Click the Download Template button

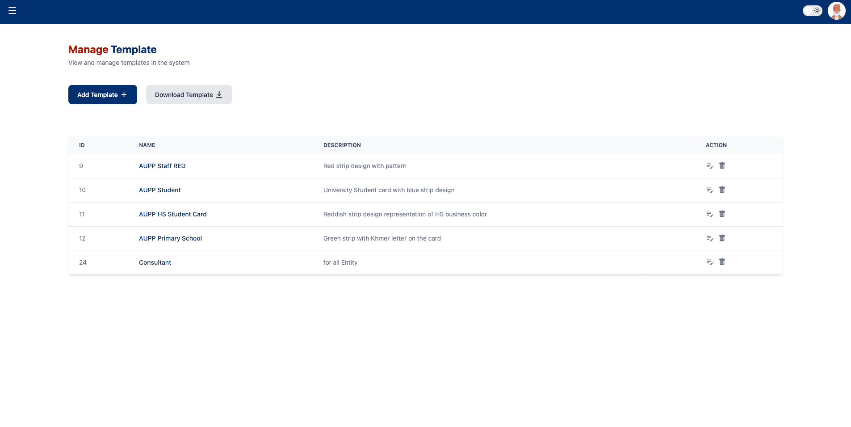click(x=189, y=95)
